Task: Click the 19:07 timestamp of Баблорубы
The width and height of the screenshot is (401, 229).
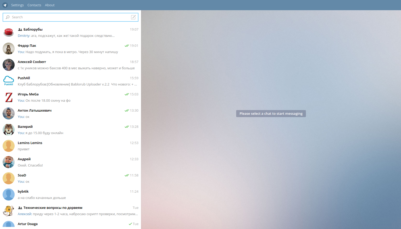Action: 134,30
